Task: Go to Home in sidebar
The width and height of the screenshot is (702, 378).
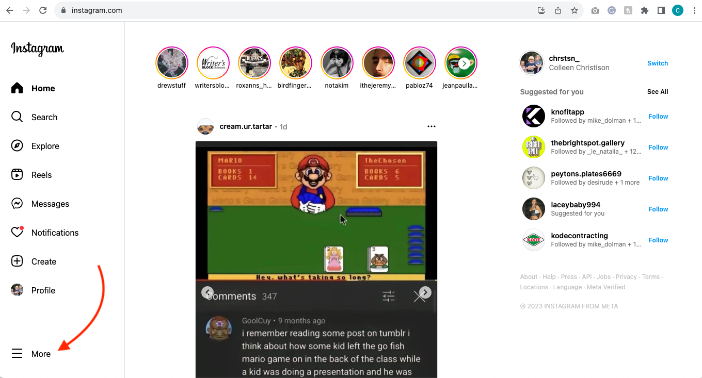Action: 33,88
